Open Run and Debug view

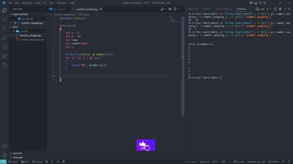5,37
